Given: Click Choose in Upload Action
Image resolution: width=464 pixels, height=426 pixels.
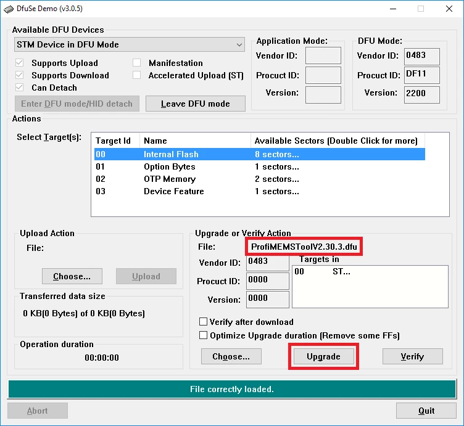Looking at the screenshot, I should click(72, 276).
